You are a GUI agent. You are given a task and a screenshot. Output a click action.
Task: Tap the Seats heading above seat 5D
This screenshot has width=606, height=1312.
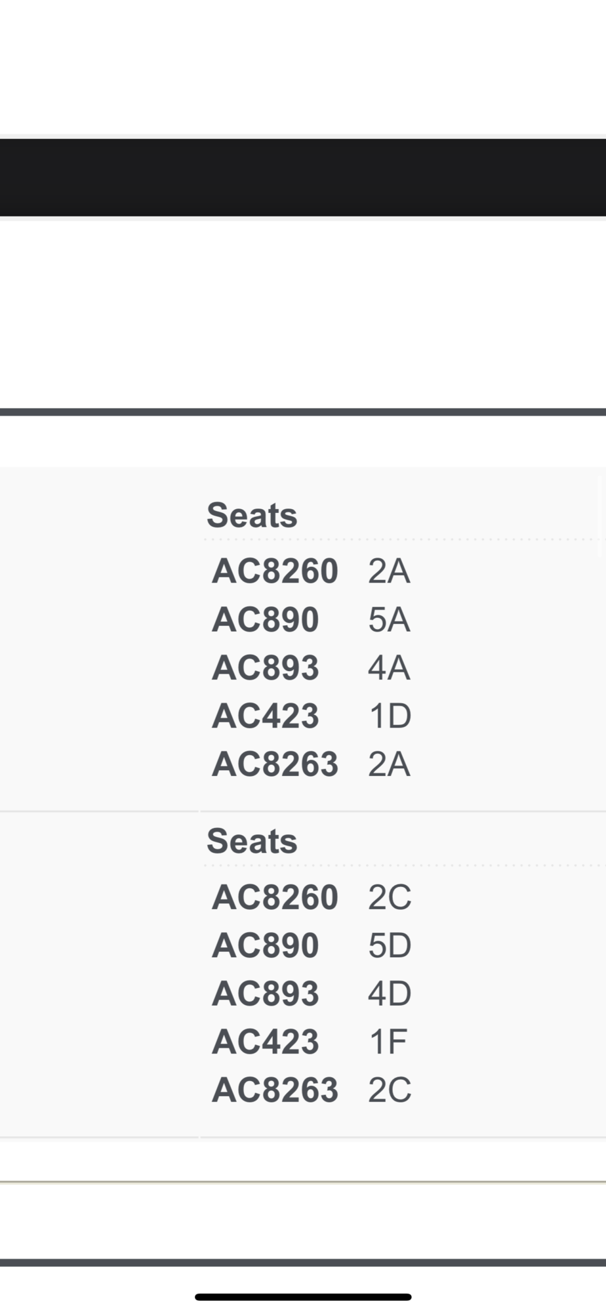point(252,841)
